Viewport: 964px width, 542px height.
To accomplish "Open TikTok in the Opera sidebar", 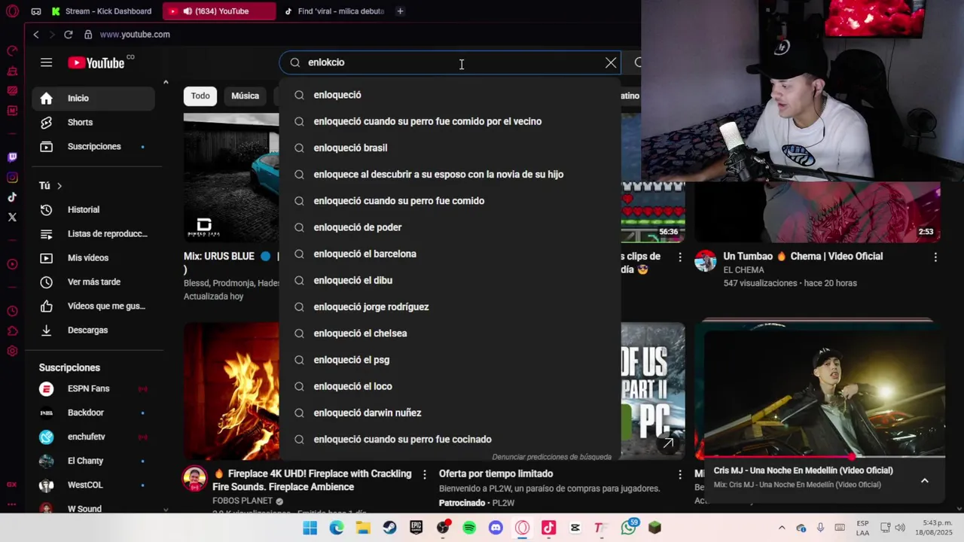I will coord(12,197).
